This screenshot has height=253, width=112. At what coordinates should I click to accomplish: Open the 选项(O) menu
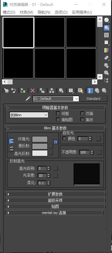[61, 12]
